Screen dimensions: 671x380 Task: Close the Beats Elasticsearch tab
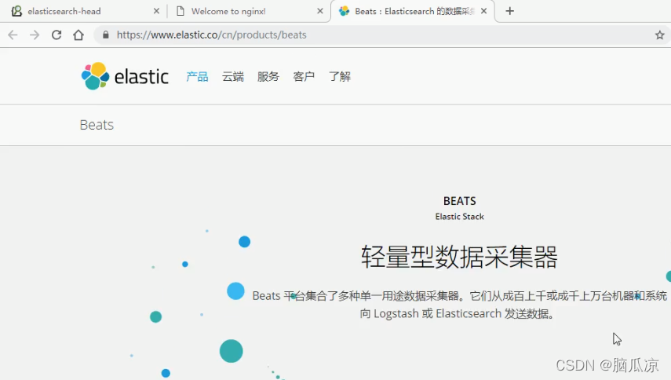click(484, 11)
